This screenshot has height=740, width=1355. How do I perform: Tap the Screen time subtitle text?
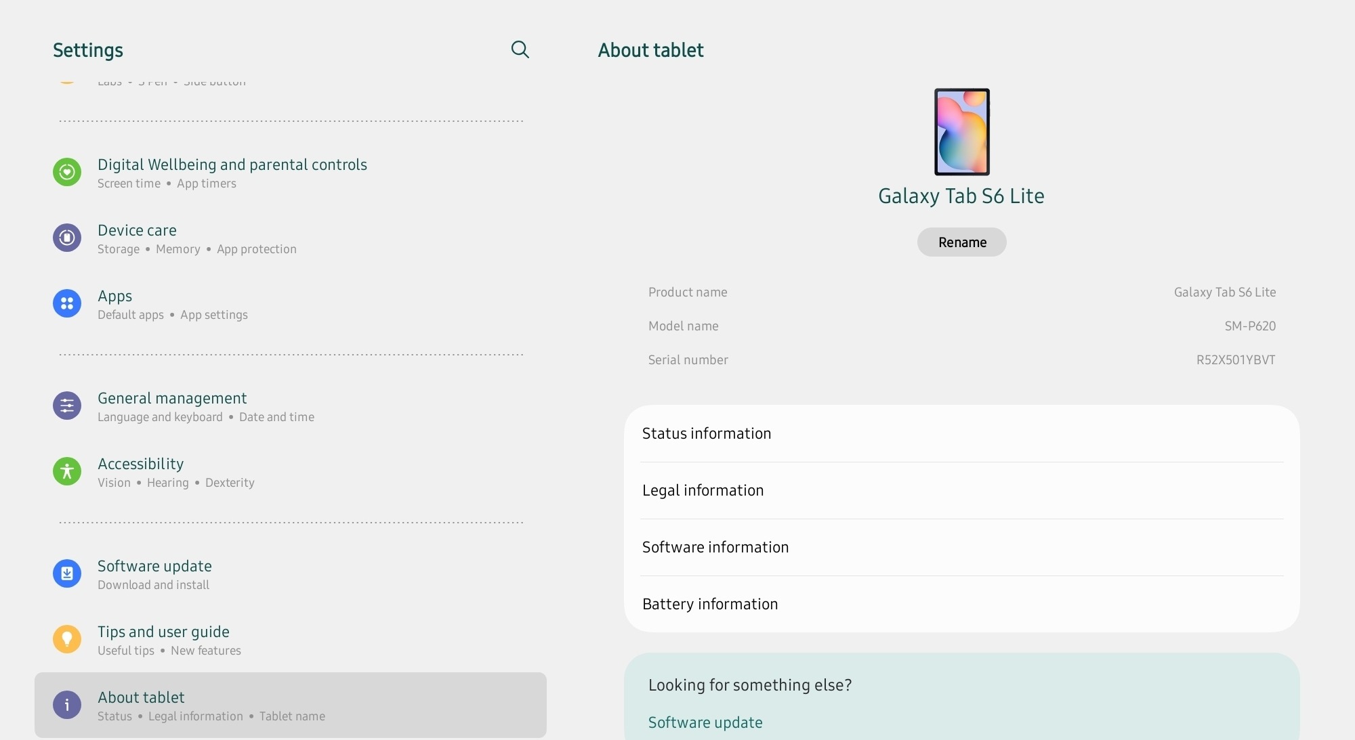pos(129,183)
